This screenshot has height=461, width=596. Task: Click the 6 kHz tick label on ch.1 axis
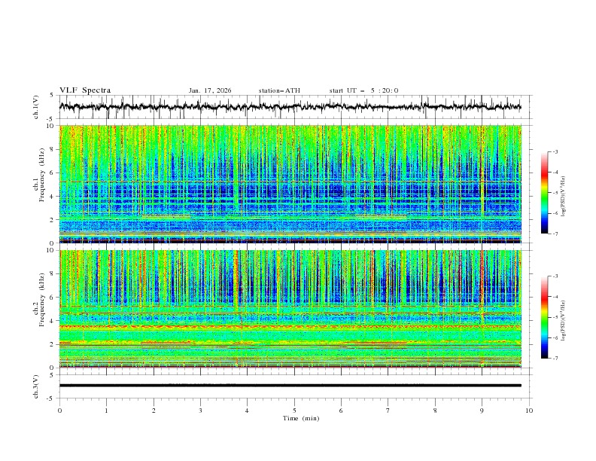point(51,172)
